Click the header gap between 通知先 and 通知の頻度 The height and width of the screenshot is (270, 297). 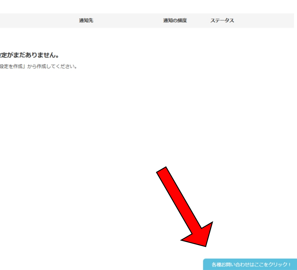coord(128,21)
